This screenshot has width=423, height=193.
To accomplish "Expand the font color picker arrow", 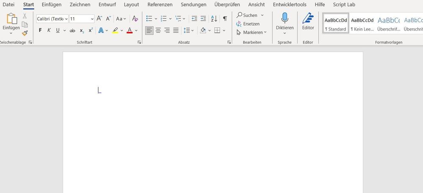I will click(x=136, y=31).
